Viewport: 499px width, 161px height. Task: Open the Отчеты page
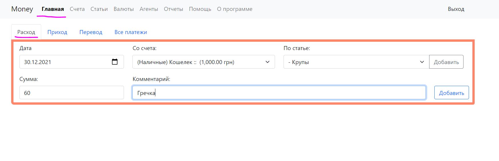coord(173,9)
